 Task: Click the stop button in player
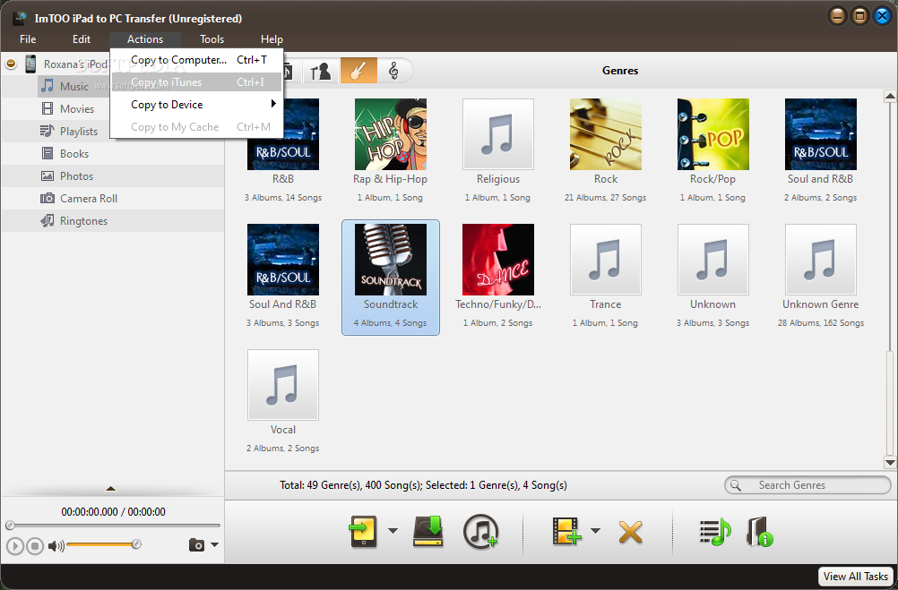(x=35, y=546)
